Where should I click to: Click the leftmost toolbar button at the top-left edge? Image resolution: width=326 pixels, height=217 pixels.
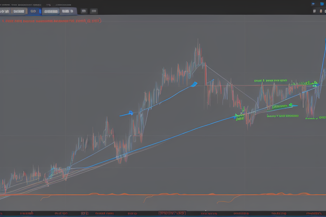pyautogui.click(x=4, y=11)
